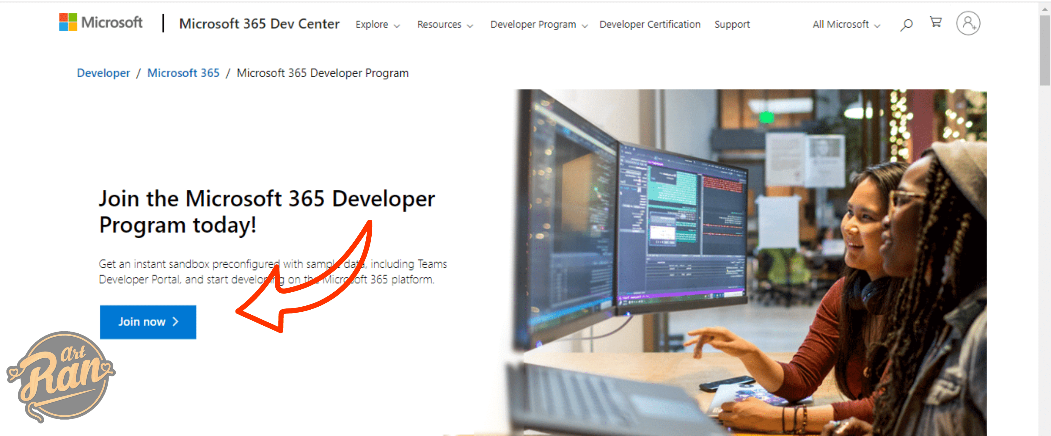The image size is (1051, 436).
Task: Click the 'Microsoft 365 Developer Program' breadcrumb text
Action: 322,73
